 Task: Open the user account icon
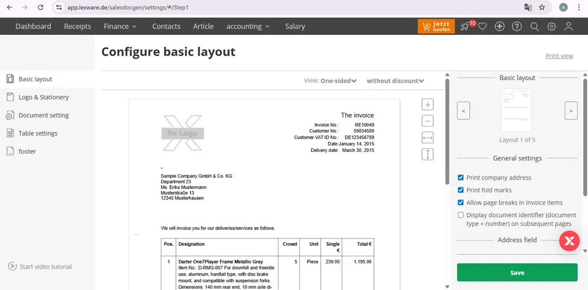click(x=569, y=27)
